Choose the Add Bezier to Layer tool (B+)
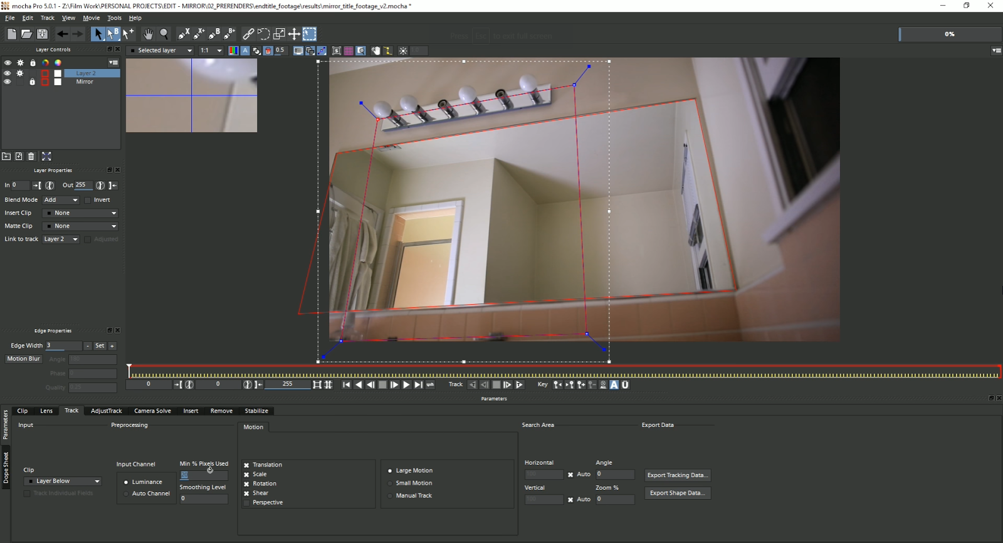Screen dimensions: 1003x543 tap(230, 34)
